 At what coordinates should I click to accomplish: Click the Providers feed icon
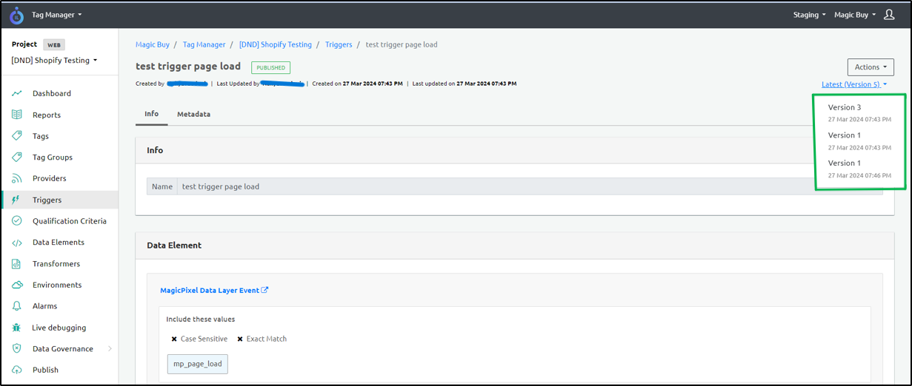tap(16, 178)
